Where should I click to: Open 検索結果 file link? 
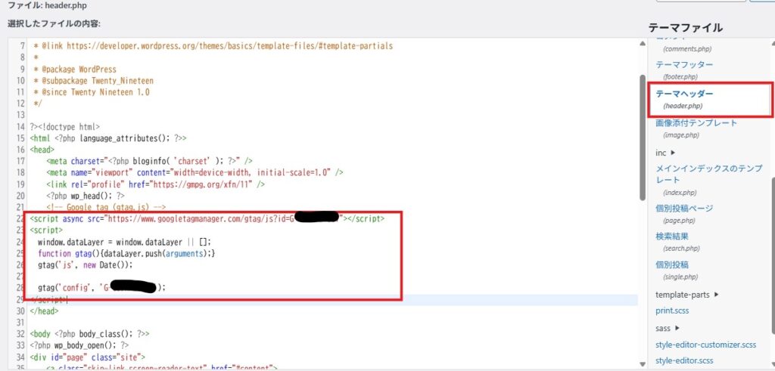click(672, 237)
